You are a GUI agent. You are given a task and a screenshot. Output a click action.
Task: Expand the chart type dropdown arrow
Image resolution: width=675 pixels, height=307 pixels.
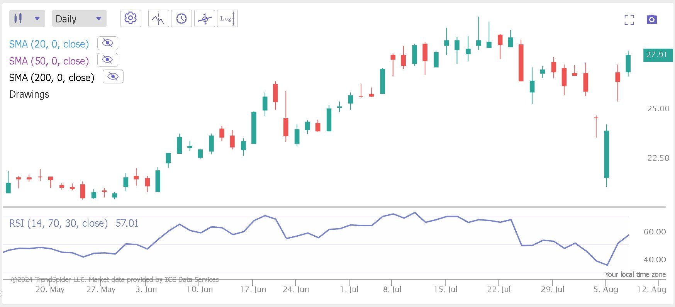coord(37,19)
